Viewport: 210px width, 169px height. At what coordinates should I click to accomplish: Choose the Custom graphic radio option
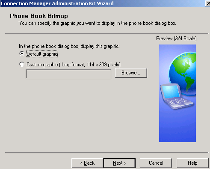[22, 64]
